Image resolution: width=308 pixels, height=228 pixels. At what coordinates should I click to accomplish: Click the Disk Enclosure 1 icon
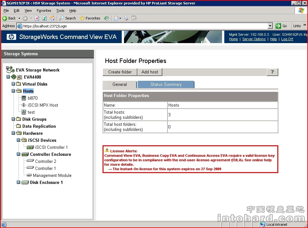tap(25, 182)
